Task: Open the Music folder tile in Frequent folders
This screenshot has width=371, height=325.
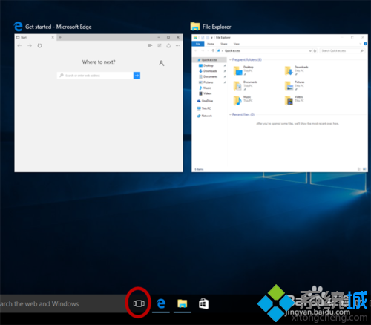Action: (x=243, y=100)
